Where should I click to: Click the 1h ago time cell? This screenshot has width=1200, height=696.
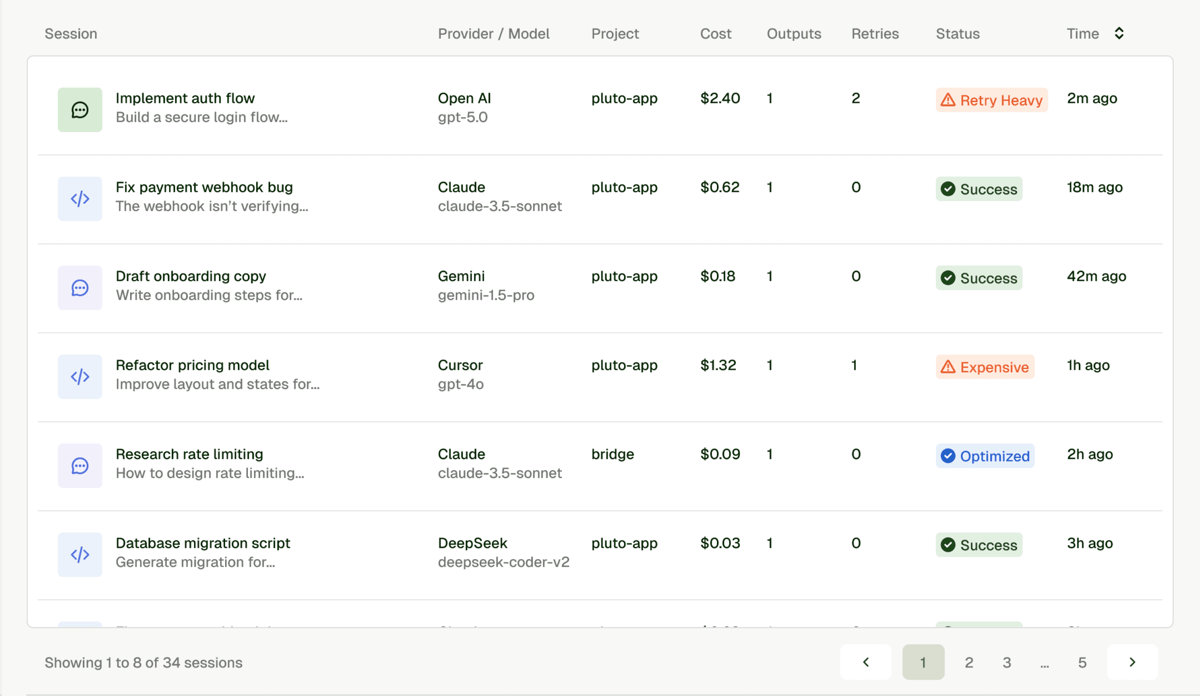[1088, 366]
